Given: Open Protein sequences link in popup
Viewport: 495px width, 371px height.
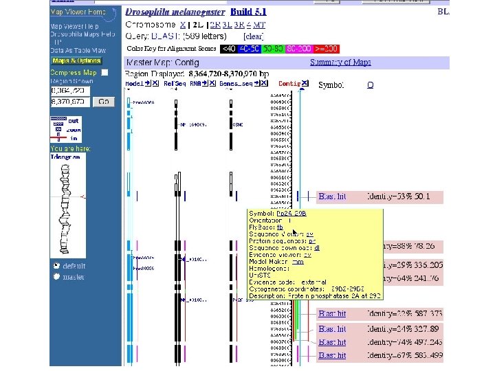Looking at the screenshot, I should coord(312,241).
